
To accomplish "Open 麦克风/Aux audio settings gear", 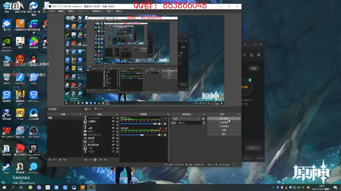I will point(165,124).
